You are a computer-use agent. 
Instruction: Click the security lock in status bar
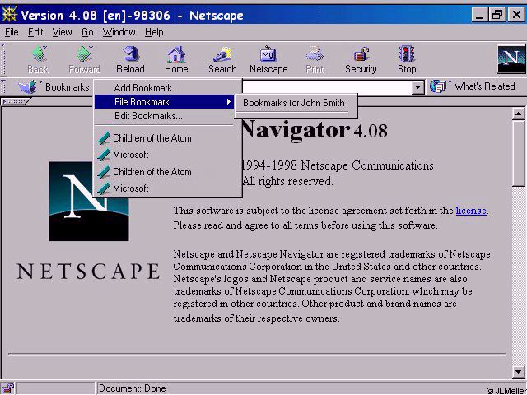tap(7, 388)
